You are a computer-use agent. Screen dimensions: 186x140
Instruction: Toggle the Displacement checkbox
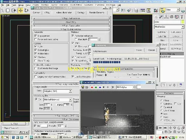(x=36, y=36)
